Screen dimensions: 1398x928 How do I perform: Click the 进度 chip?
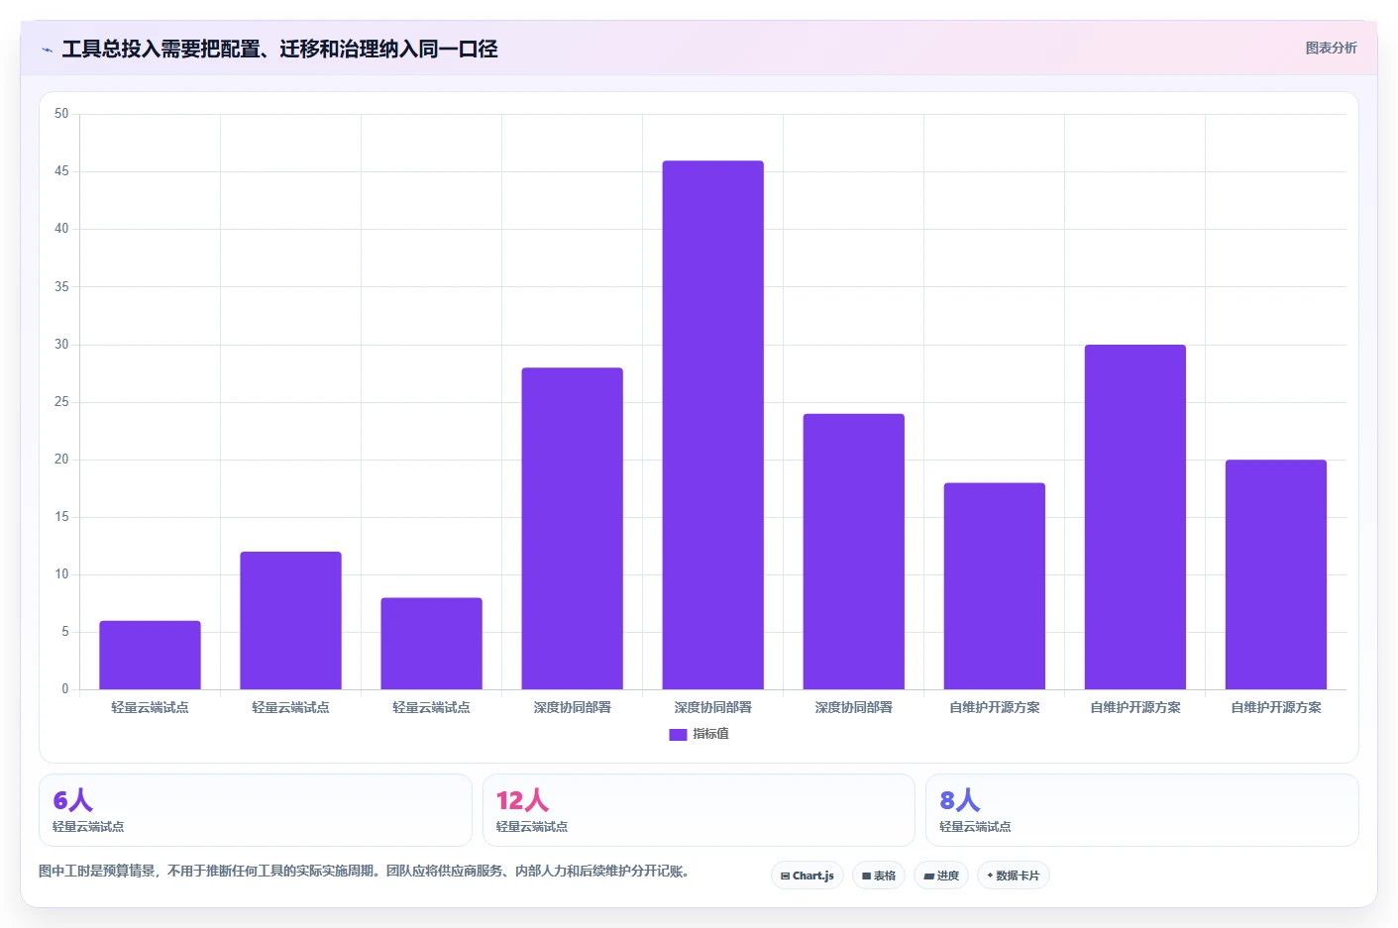point(941,876)
